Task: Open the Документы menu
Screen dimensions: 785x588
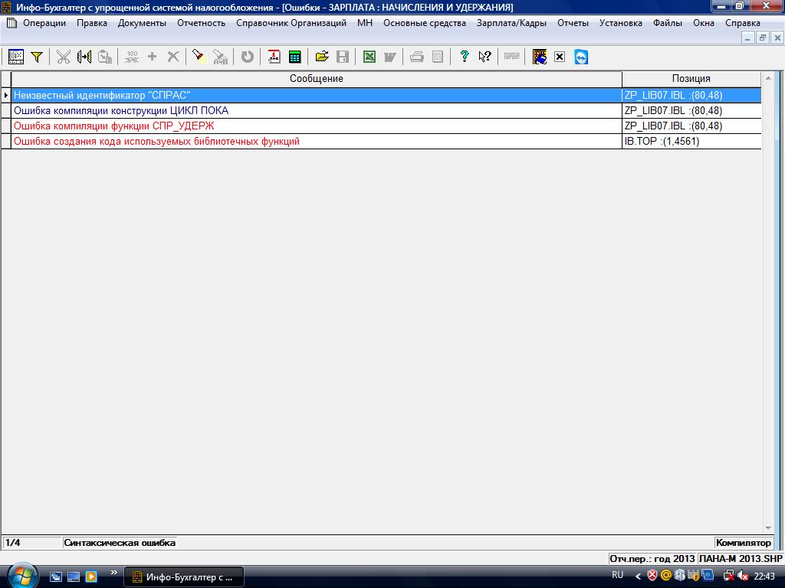Action: click(x=142, y=23)
